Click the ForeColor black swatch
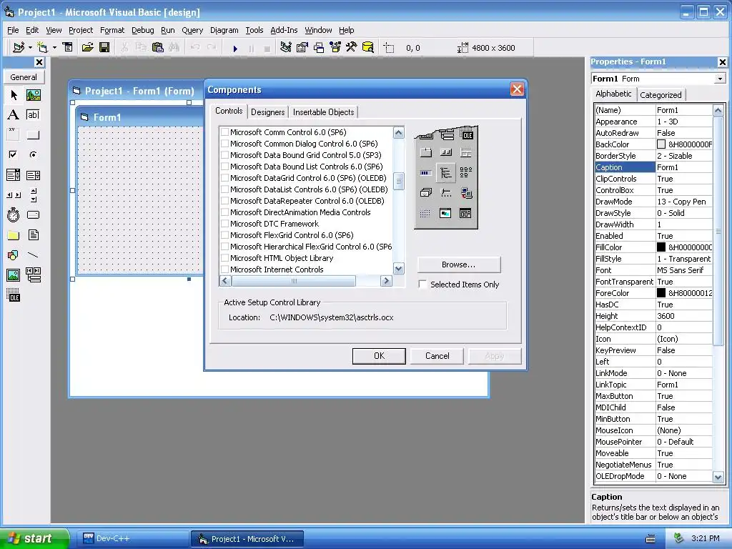 (x=661, y=292)
